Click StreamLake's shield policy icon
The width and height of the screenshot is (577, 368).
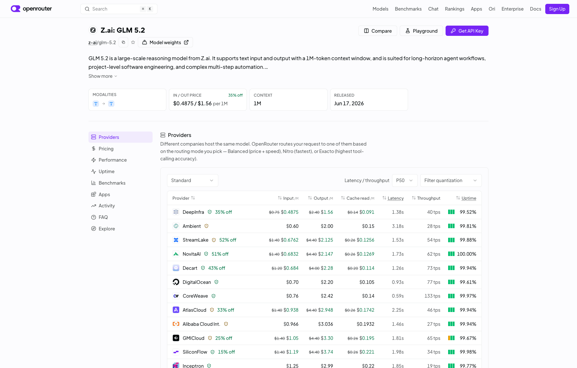(214, 240)
